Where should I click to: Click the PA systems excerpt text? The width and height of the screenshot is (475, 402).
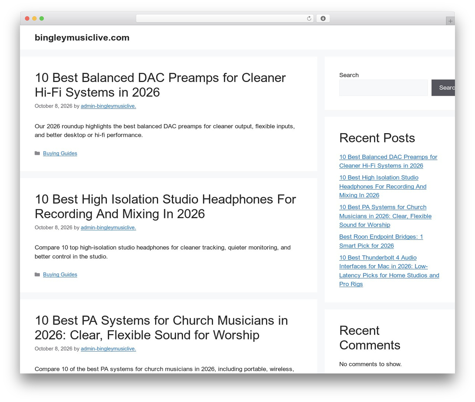coord(164,369)
